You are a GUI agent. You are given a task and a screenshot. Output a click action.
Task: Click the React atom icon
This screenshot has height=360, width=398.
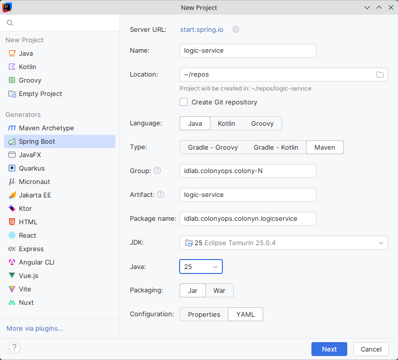click(x=12, y=235)
